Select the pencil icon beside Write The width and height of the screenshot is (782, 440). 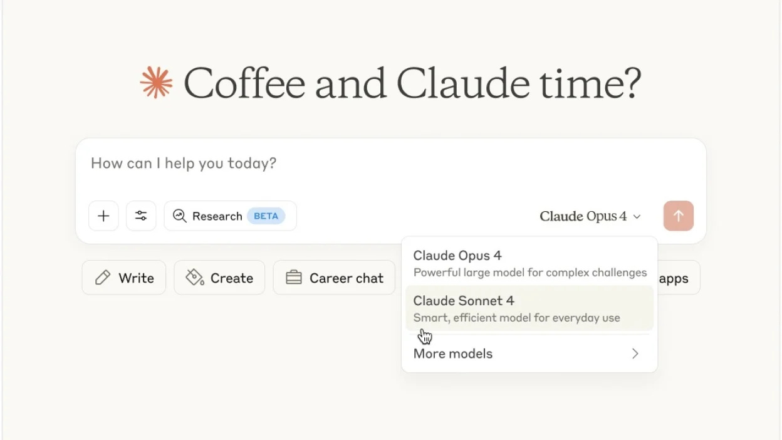[x=102, y=278]
